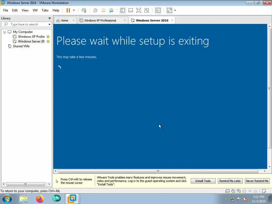Open the VM menu
Image resolution: width=272 pixels, height=204 pixels.
(35, 10)
